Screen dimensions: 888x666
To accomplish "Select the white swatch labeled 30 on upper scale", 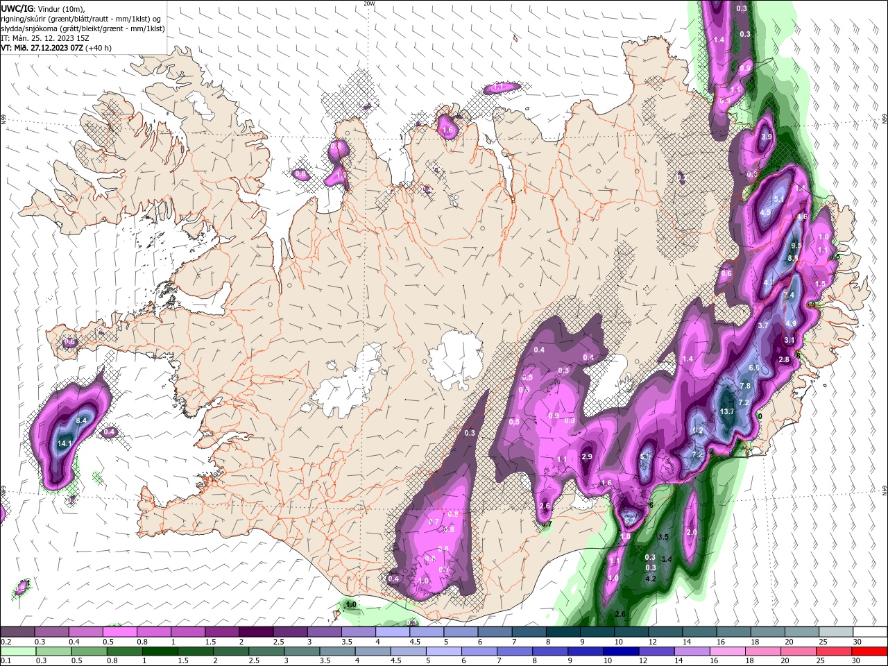I will pyautogui.click(x=871, y=632).
